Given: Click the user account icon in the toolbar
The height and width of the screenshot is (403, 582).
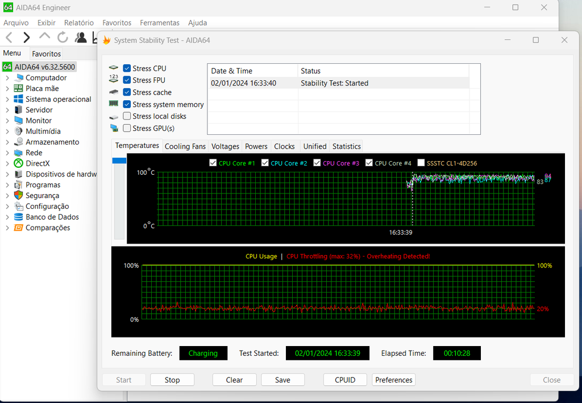Looking at the screenshot, I should [81, 37].
